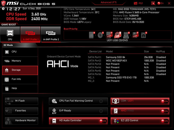This screenshot has height=130, width=174.
Task: Click the CSM/UEFI monitor gear icon
Action: 116,101
